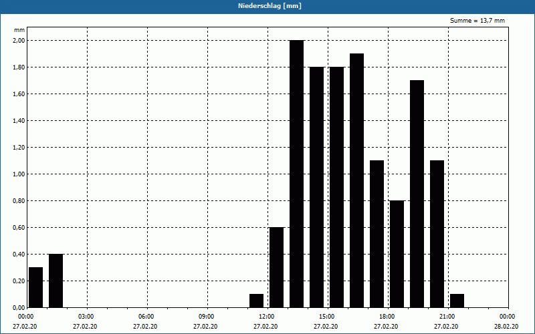Click the Niederschlag [mm] chart title
The width and height of the screenshot is (535, 334).
(270, 6)
